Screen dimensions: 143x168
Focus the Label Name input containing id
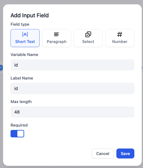pyautogui.click(x=72, y=88)
